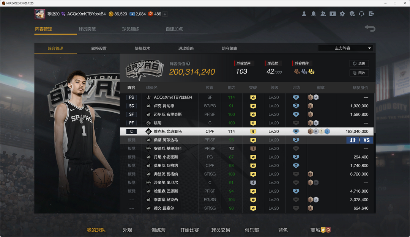The width and height of the screenshot is (410, 237).
Task: Open the 主力阵容 lineup dropdown
Action: [345, 48]
